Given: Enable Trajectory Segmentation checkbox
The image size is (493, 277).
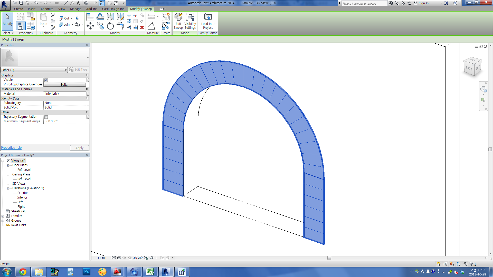Looking at the screenshot, I should click(46, 117).
